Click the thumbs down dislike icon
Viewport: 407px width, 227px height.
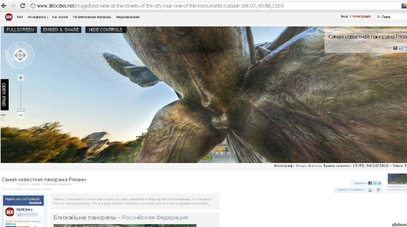click(378, 190)
